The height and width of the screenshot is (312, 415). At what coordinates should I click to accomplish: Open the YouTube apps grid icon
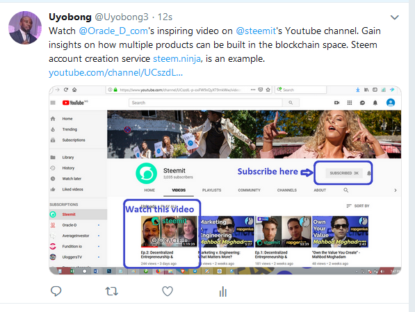pyautogui.click(x=350, y=103)
